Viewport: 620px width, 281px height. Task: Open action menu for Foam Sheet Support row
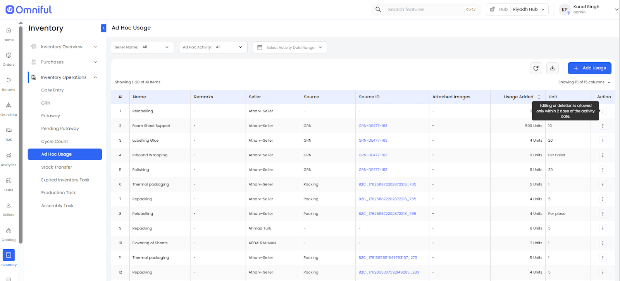click(603, 126)
